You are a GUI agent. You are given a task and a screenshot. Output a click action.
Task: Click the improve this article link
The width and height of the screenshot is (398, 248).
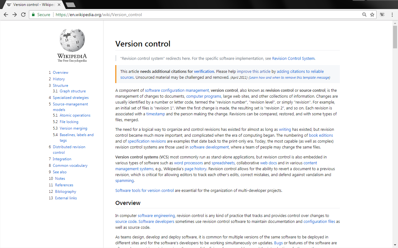[253, 71]
